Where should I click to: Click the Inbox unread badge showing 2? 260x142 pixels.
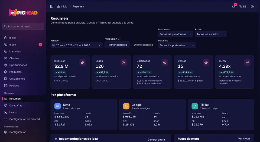(40, 44)
